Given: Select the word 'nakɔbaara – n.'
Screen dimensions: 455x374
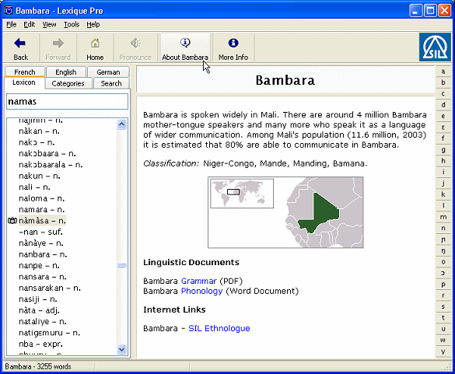Looking at the screenshot, I should point(47,153).
